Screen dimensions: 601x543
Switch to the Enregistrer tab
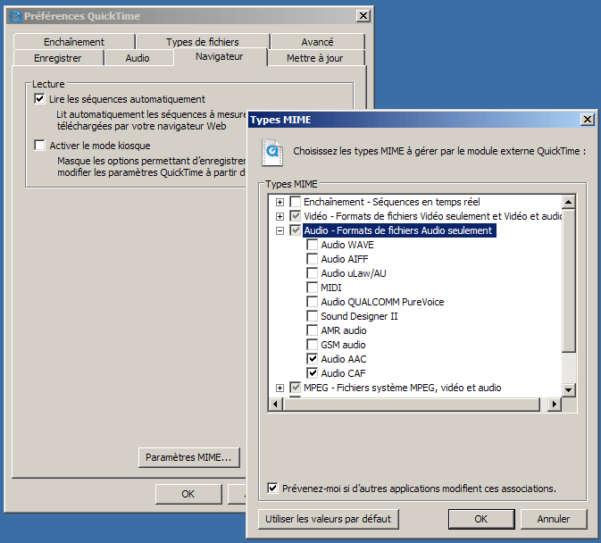[x=58, y=58]
